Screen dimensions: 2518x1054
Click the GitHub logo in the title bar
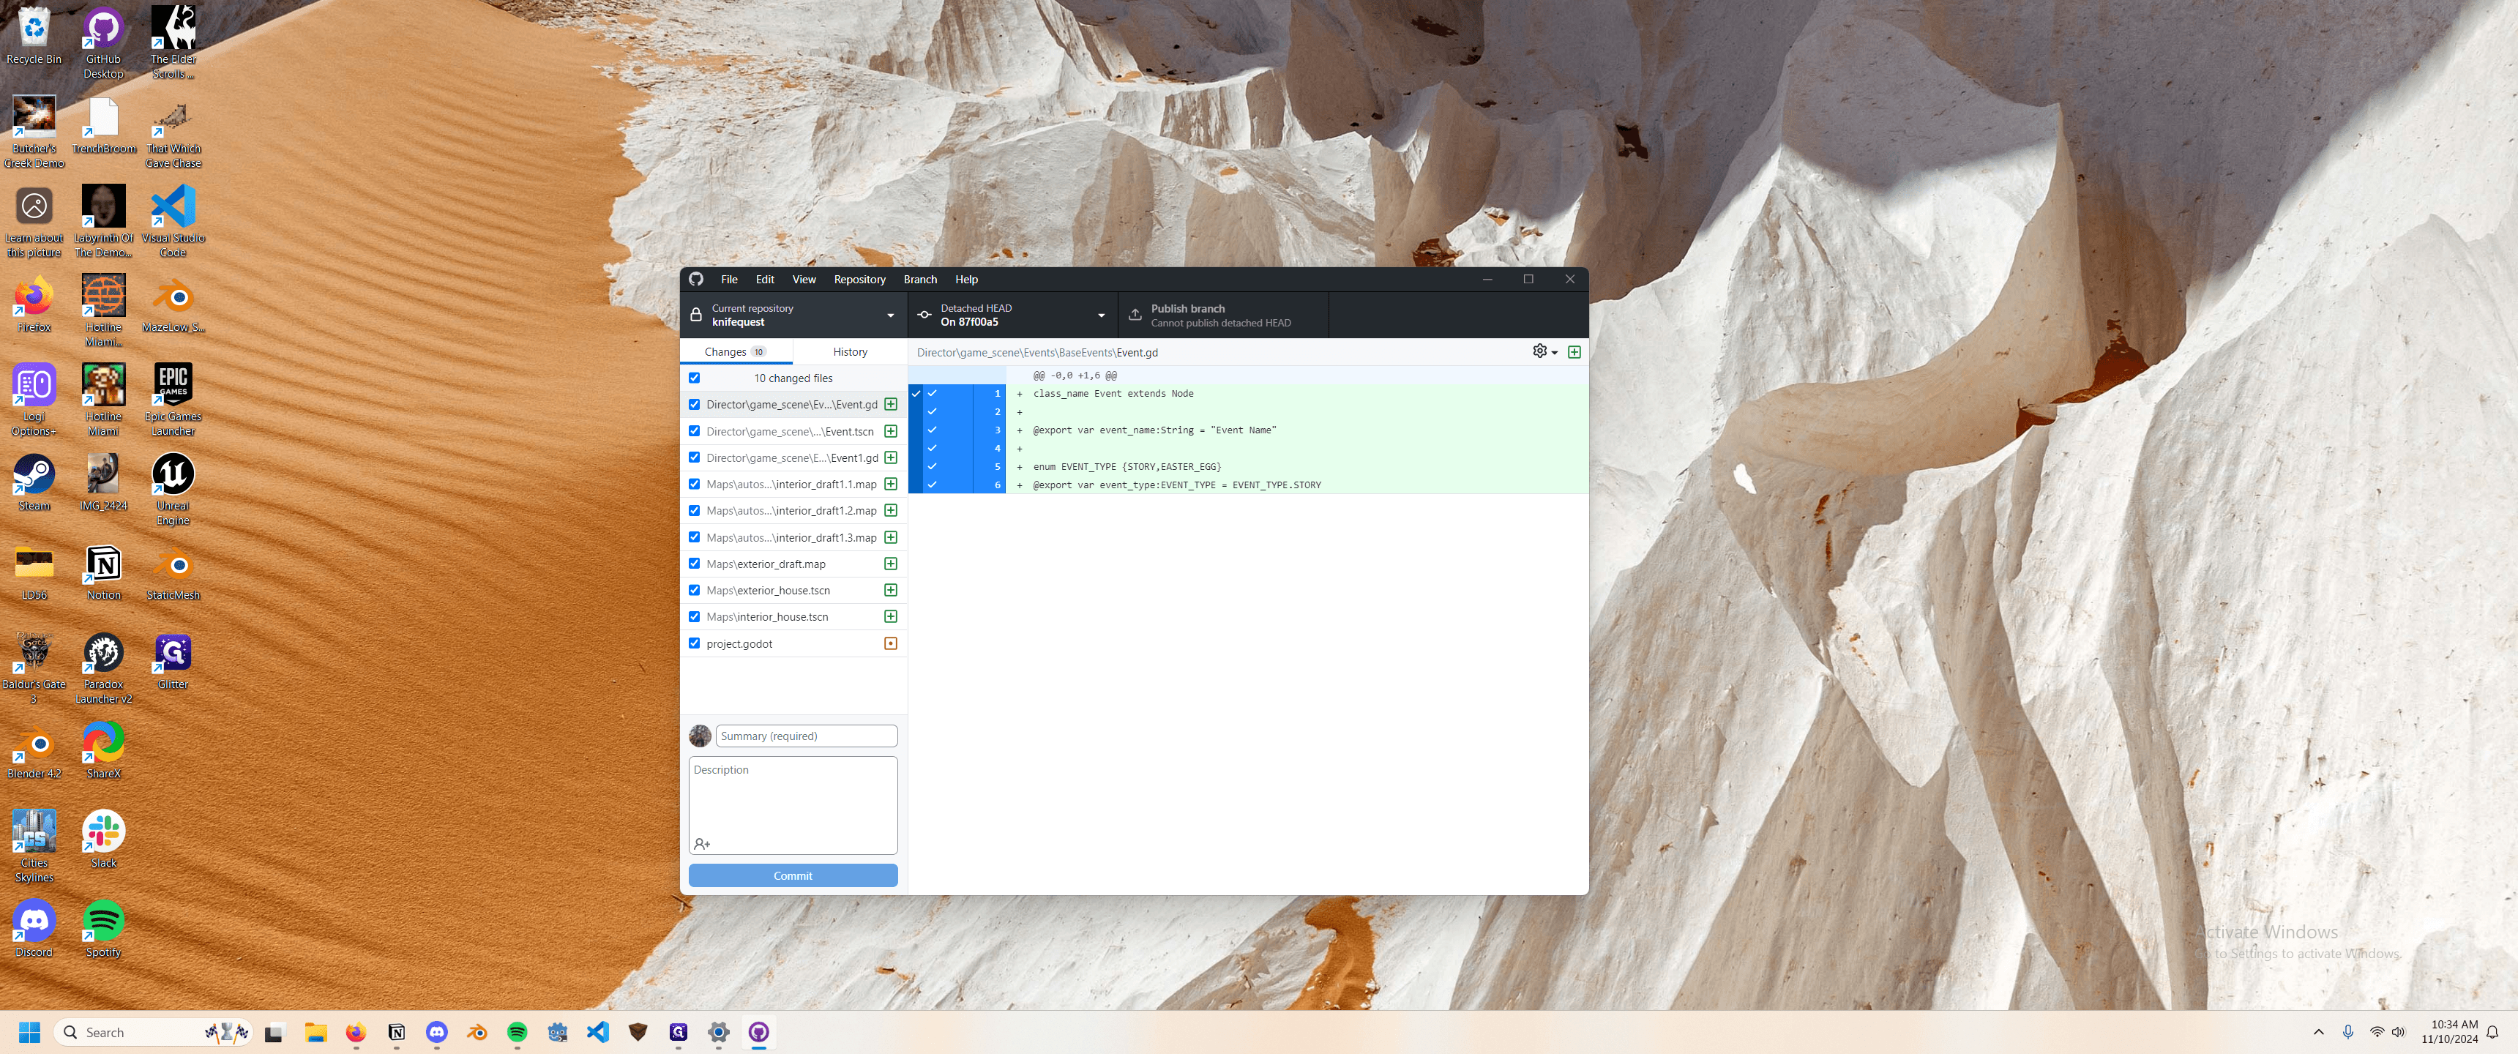point(696,280)
